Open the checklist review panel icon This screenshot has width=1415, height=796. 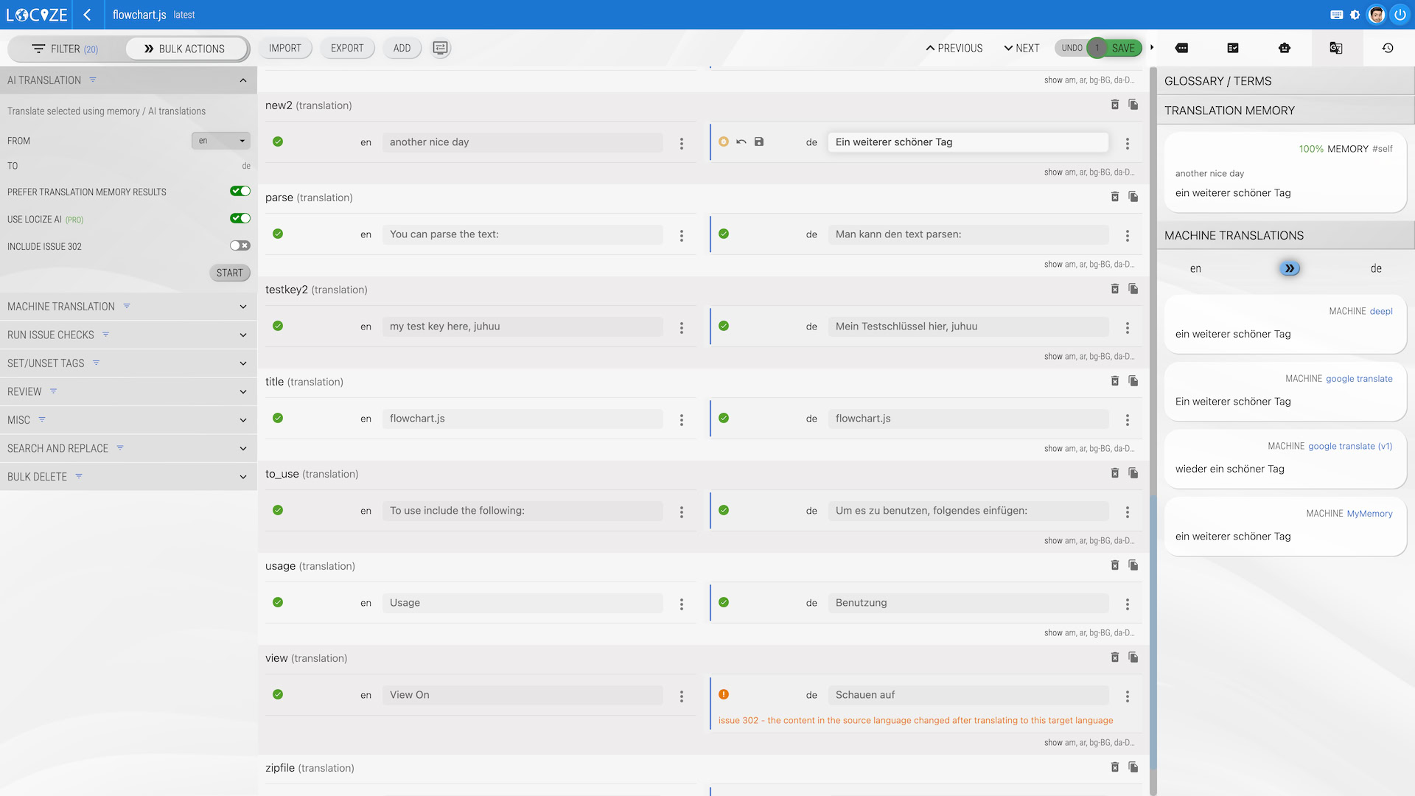pos(1233,48)
